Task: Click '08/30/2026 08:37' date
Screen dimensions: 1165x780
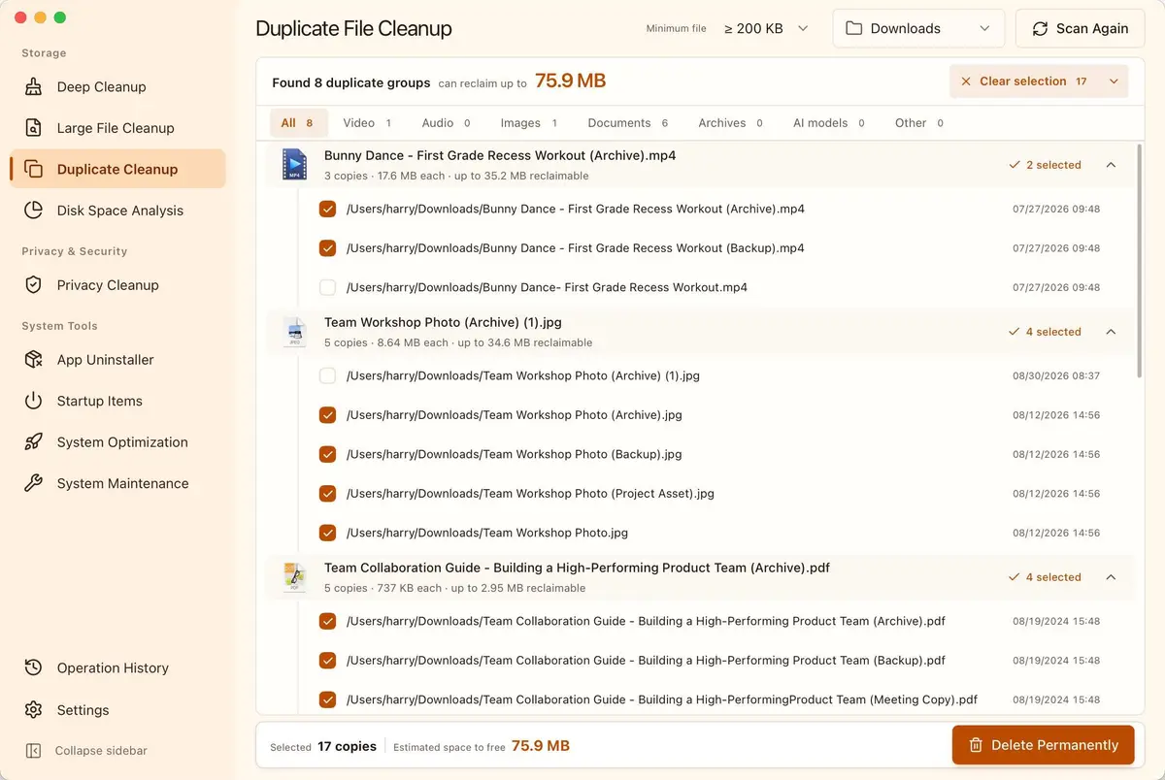Action: (1056, 375)
